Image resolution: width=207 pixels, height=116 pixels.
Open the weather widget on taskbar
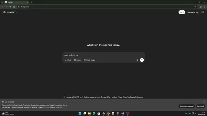[8, 113]
